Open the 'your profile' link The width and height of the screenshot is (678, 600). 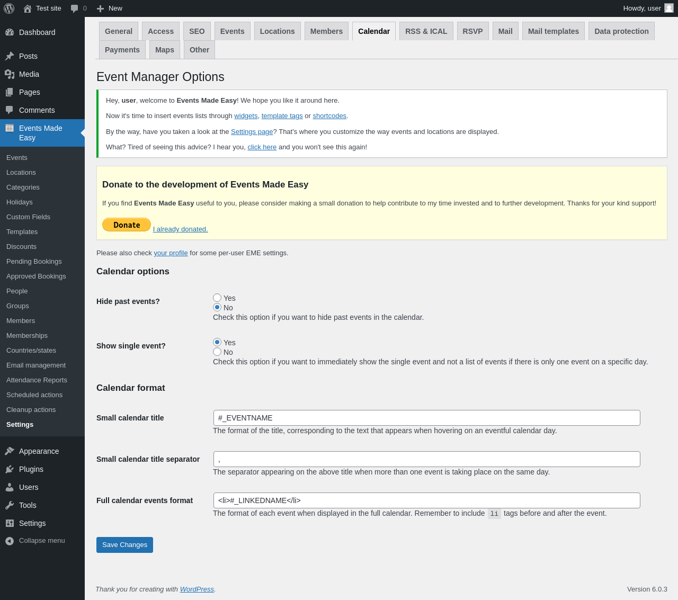click(171, 253)
